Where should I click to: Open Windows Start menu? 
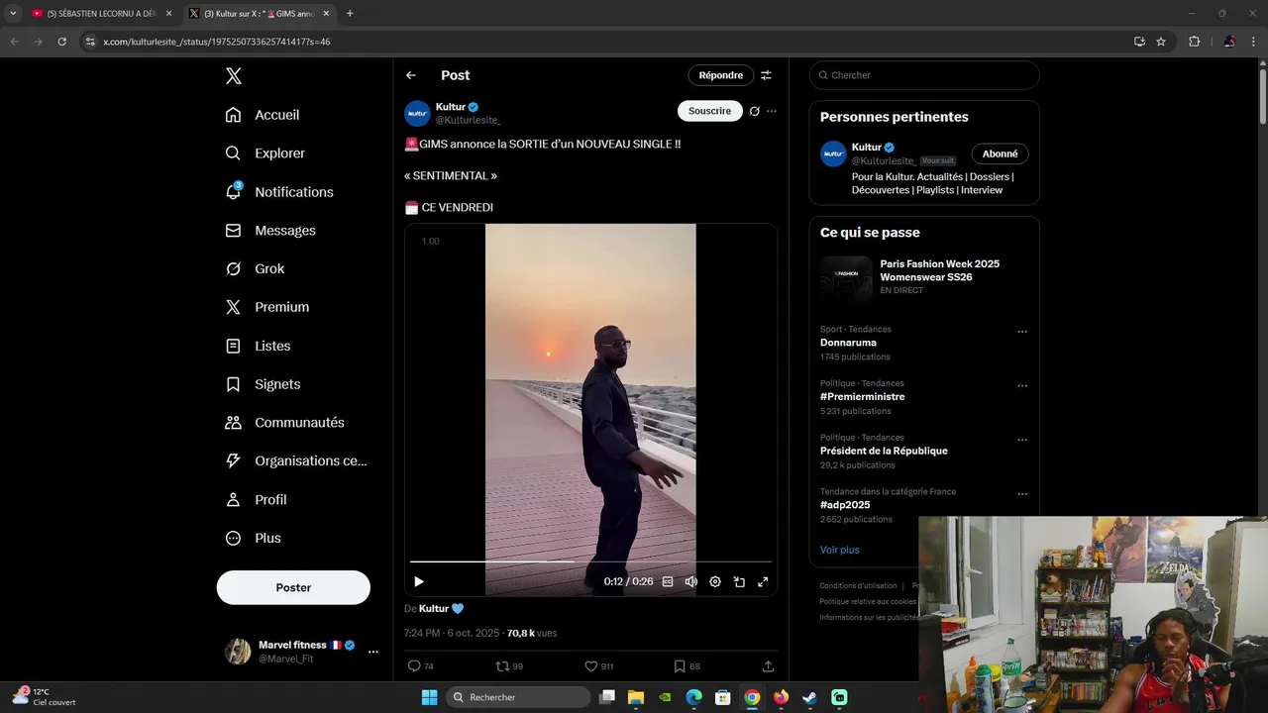point(430,697)
